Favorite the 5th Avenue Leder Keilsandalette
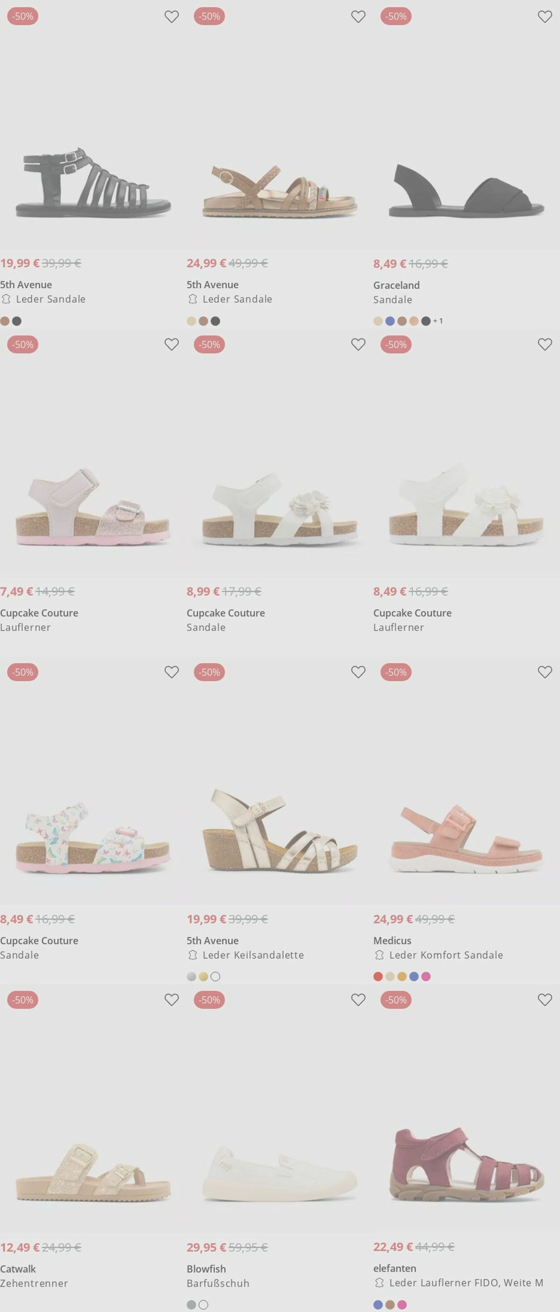This screenshot has width=560, height=1312. click(x=358, y=672)
